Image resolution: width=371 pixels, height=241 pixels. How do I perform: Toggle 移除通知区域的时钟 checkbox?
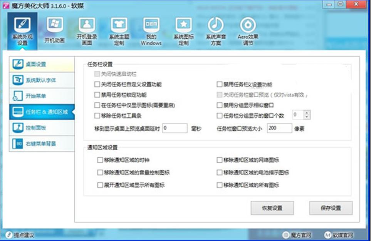[x=100, y=160]
